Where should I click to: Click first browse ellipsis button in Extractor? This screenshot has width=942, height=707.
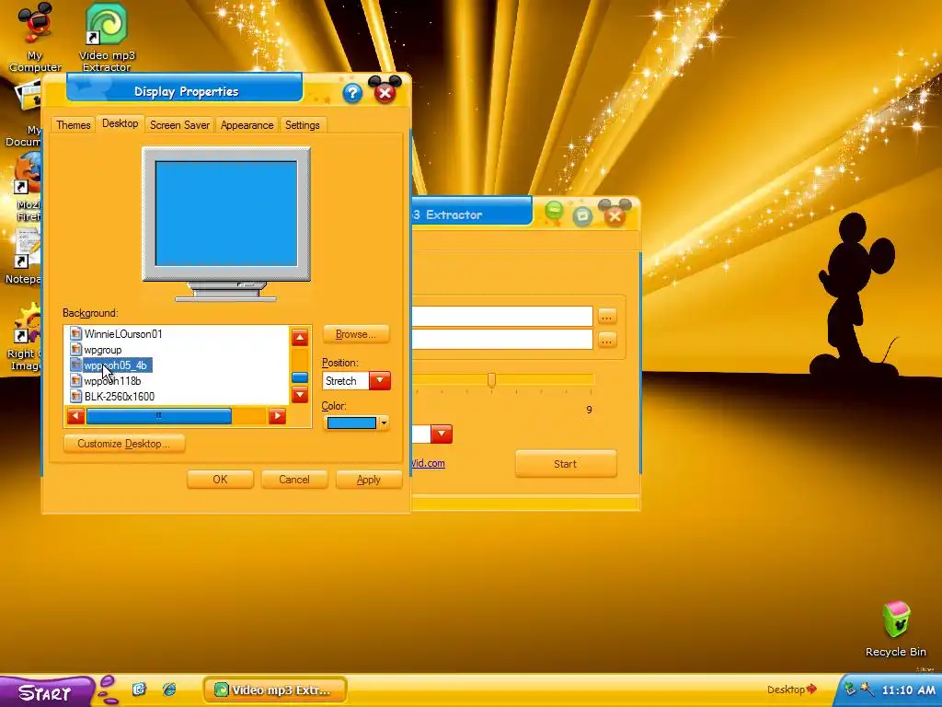point(607,317)
